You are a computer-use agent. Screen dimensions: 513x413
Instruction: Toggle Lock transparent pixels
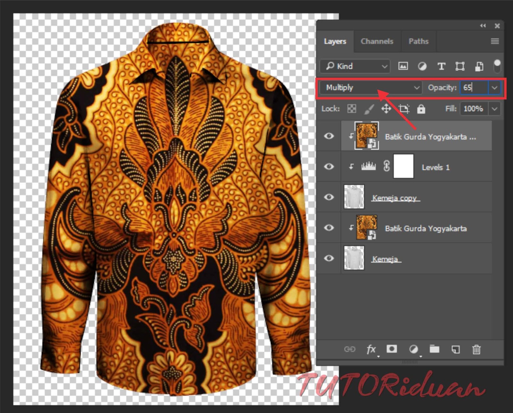point(351,109)
